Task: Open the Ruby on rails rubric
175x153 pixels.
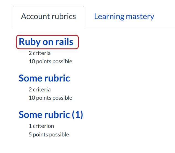Action: [x=46, y=42]
